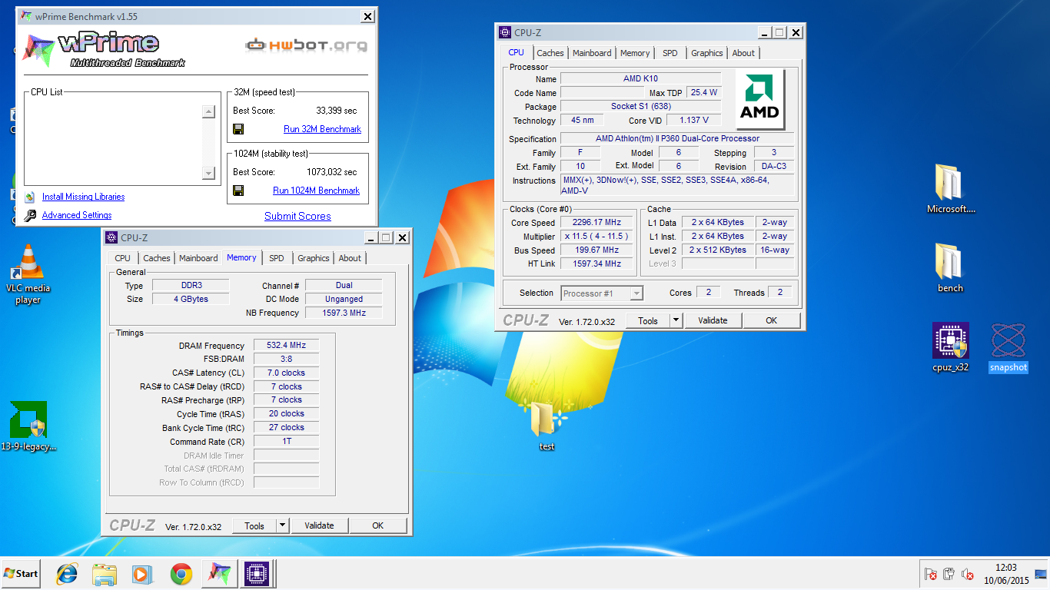Viewport: 1050px width, 590px height.
Task: Switch to CPU-Z in the taskbar
Action: click(256, 574)
